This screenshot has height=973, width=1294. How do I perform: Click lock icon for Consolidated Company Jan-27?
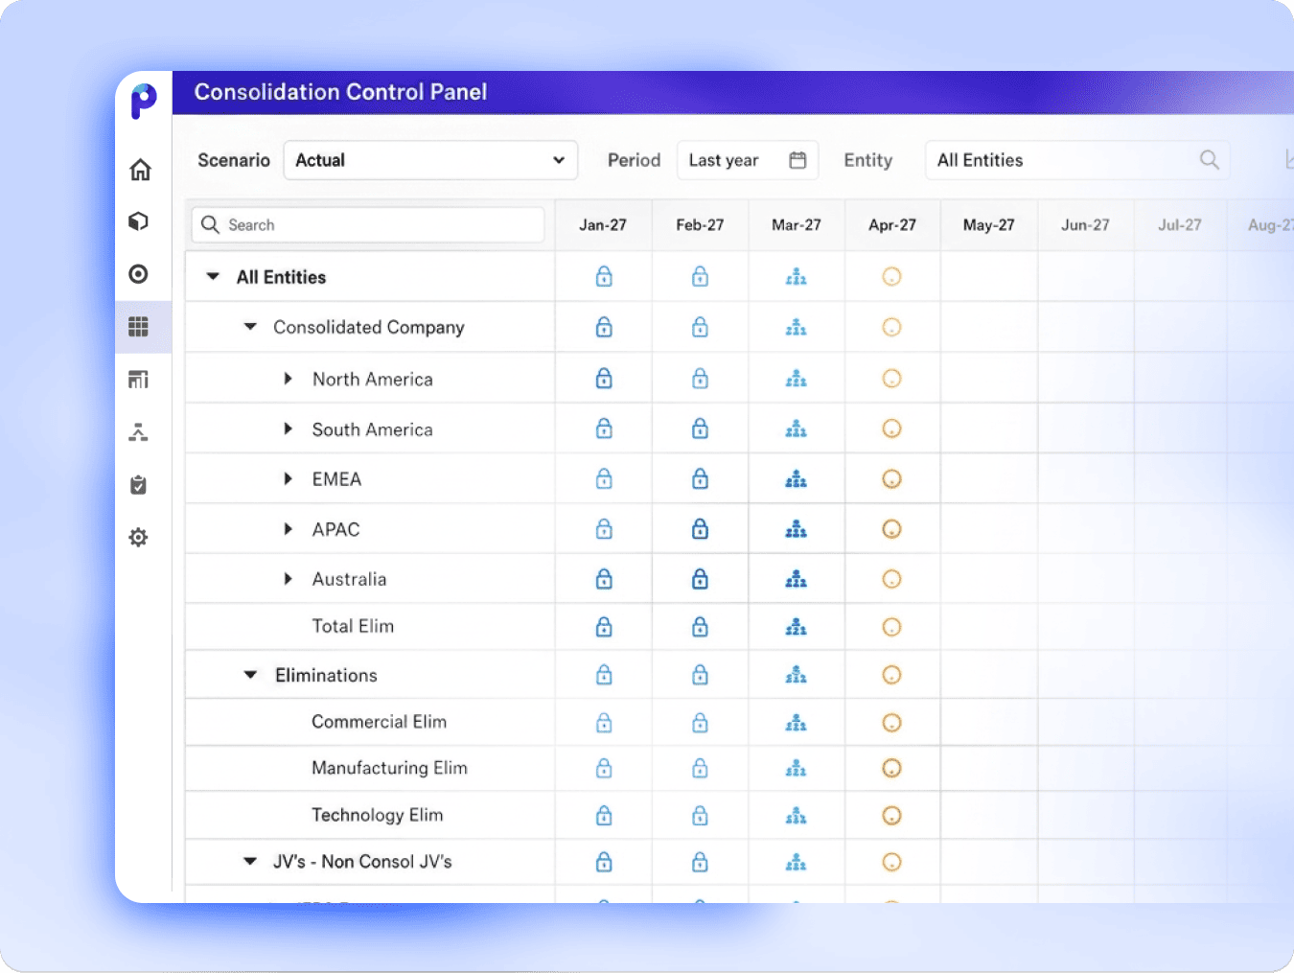(604, 327)
